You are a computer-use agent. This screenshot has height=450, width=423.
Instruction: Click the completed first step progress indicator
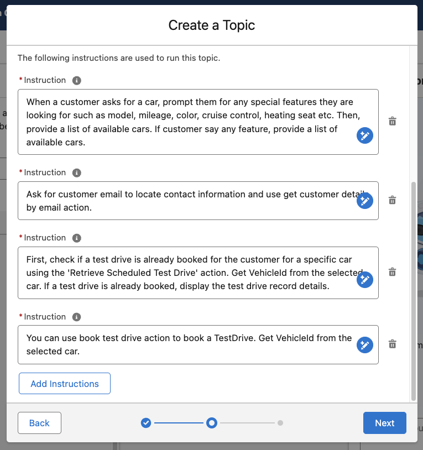click(146, 423)
